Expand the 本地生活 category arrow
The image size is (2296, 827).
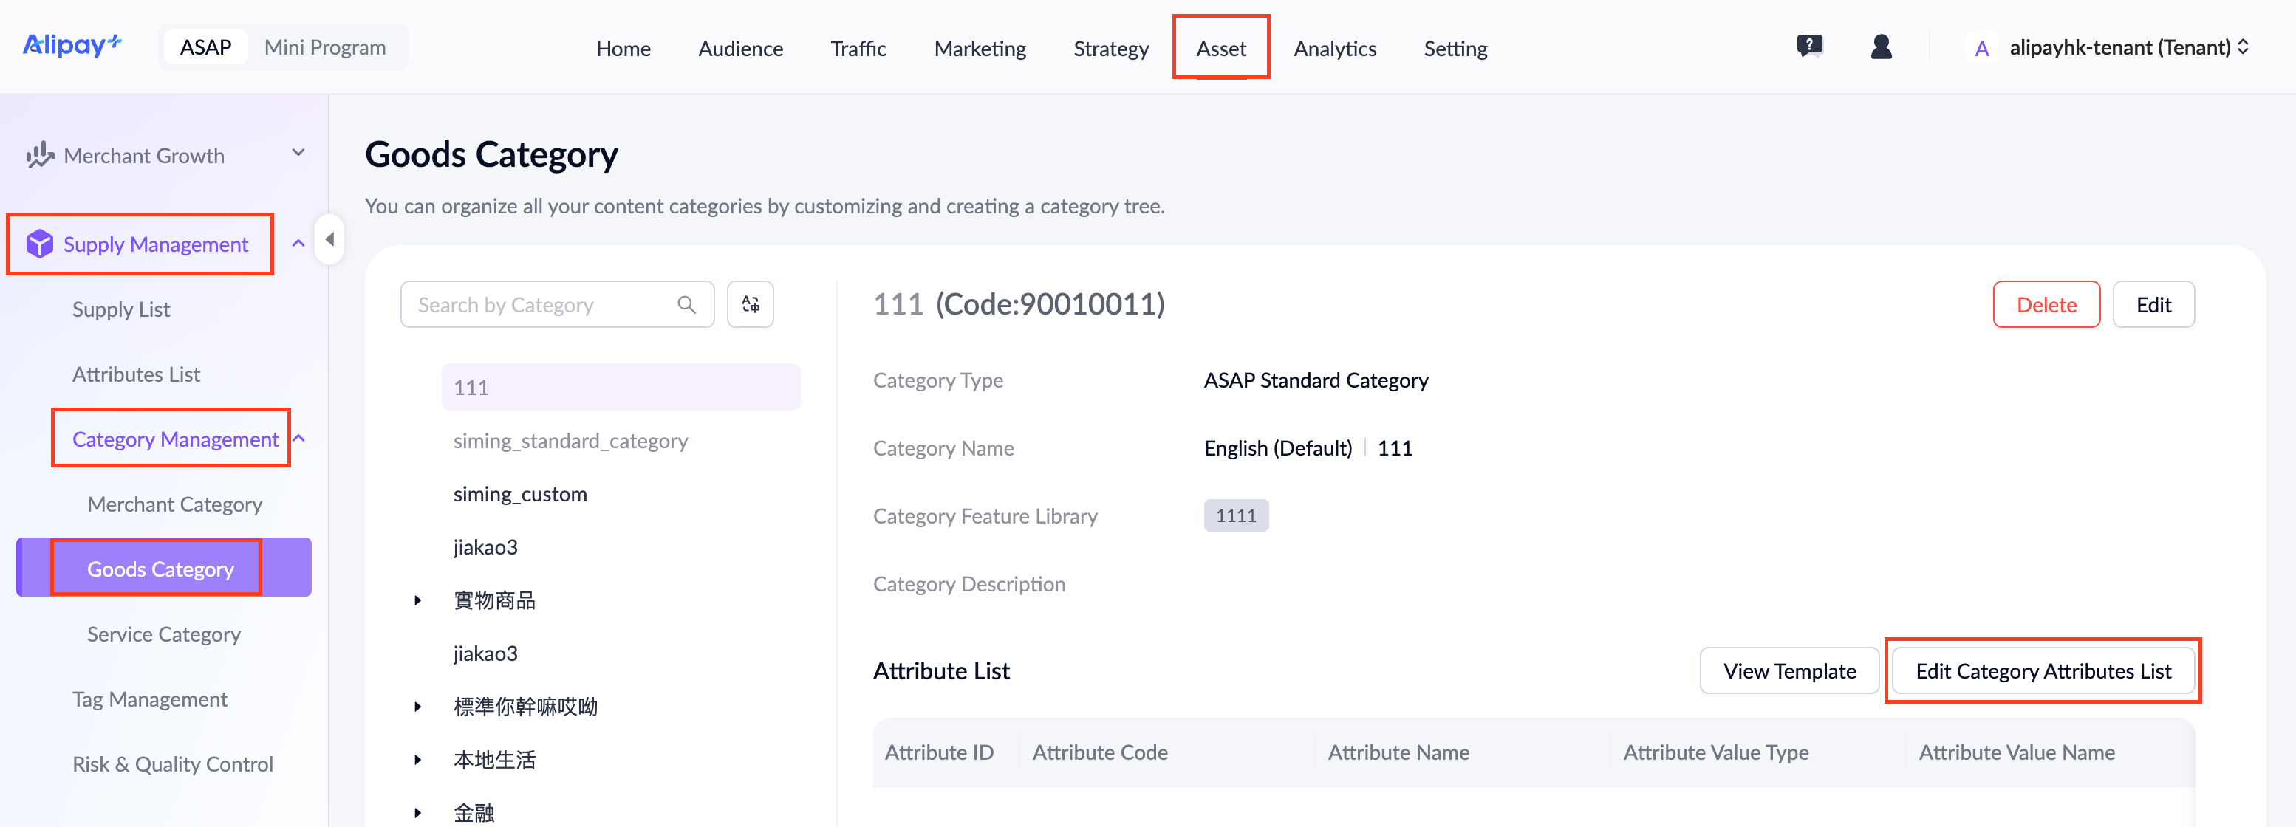tap(417, 760)
